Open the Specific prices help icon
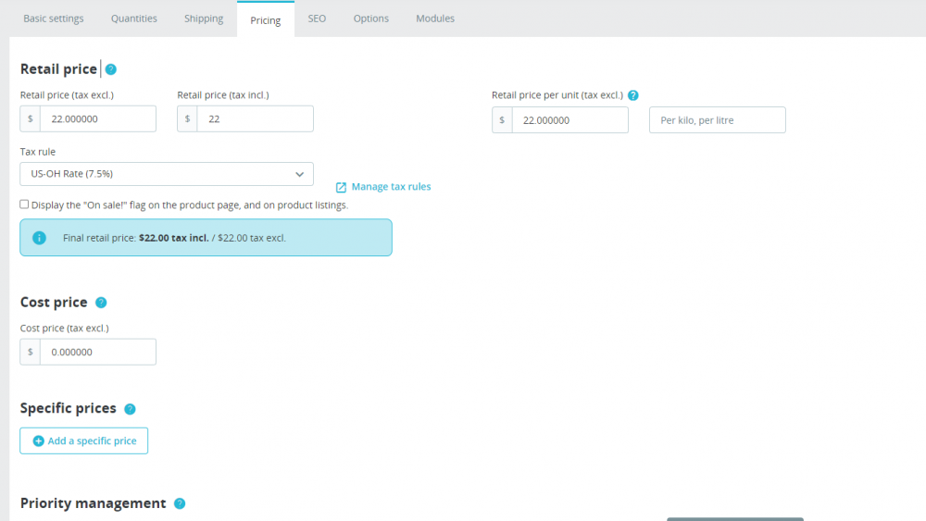This screenshot has height=521, width=926. pos(130,409)
